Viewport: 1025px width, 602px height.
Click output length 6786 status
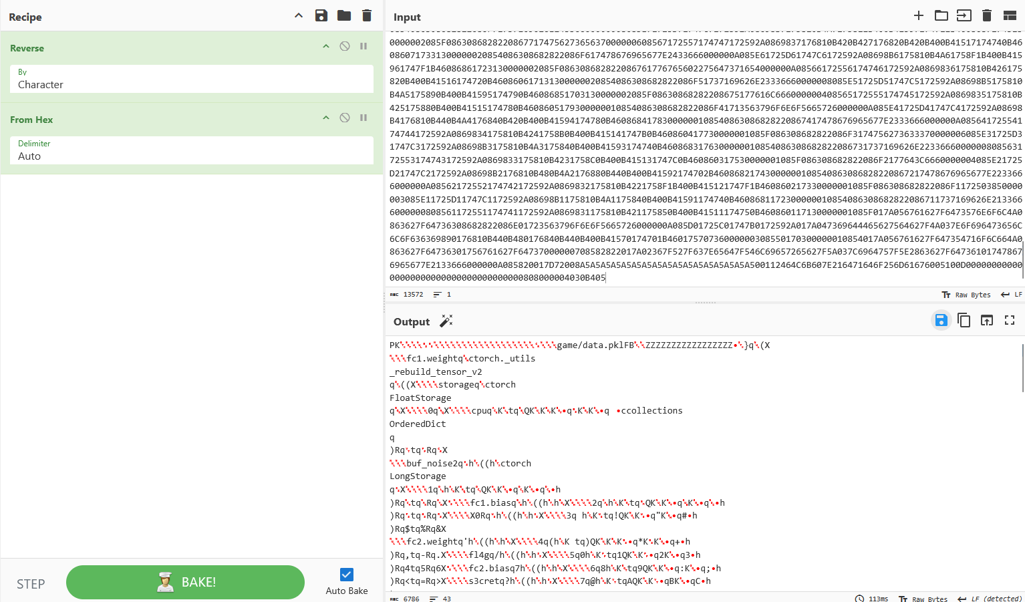[405, 599]
